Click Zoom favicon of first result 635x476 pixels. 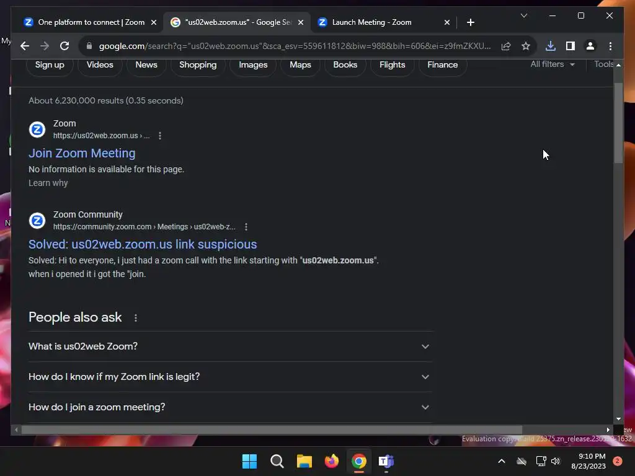coord(37,130)
